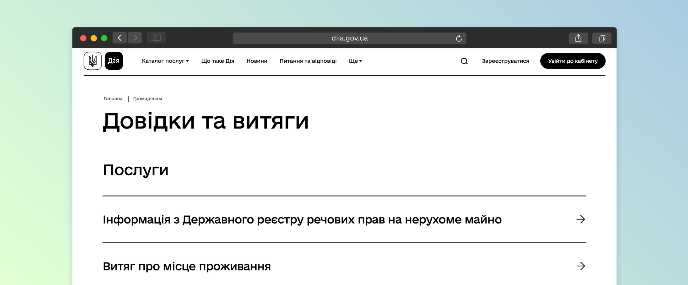688x285 pixels.
Task: Click the browser forward arrow
Action: [x=135, y=38]
